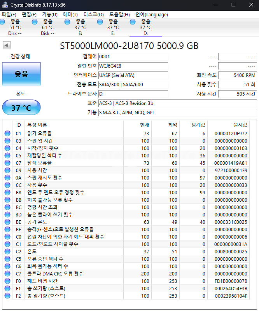Click the 37 °C temperature button

pyautogui.click(x=21, y=108)
